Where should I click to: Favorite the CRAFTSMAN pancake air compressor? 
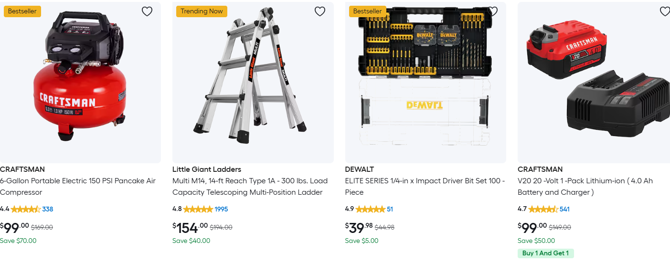147,11
